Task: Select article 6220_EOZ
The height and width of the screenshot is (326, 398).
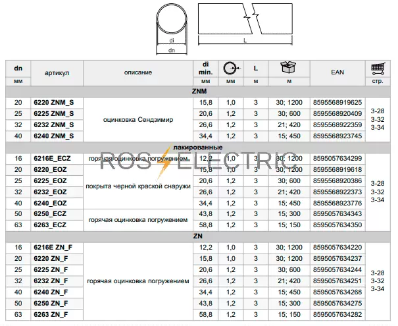Action: (x=50, y=170)
